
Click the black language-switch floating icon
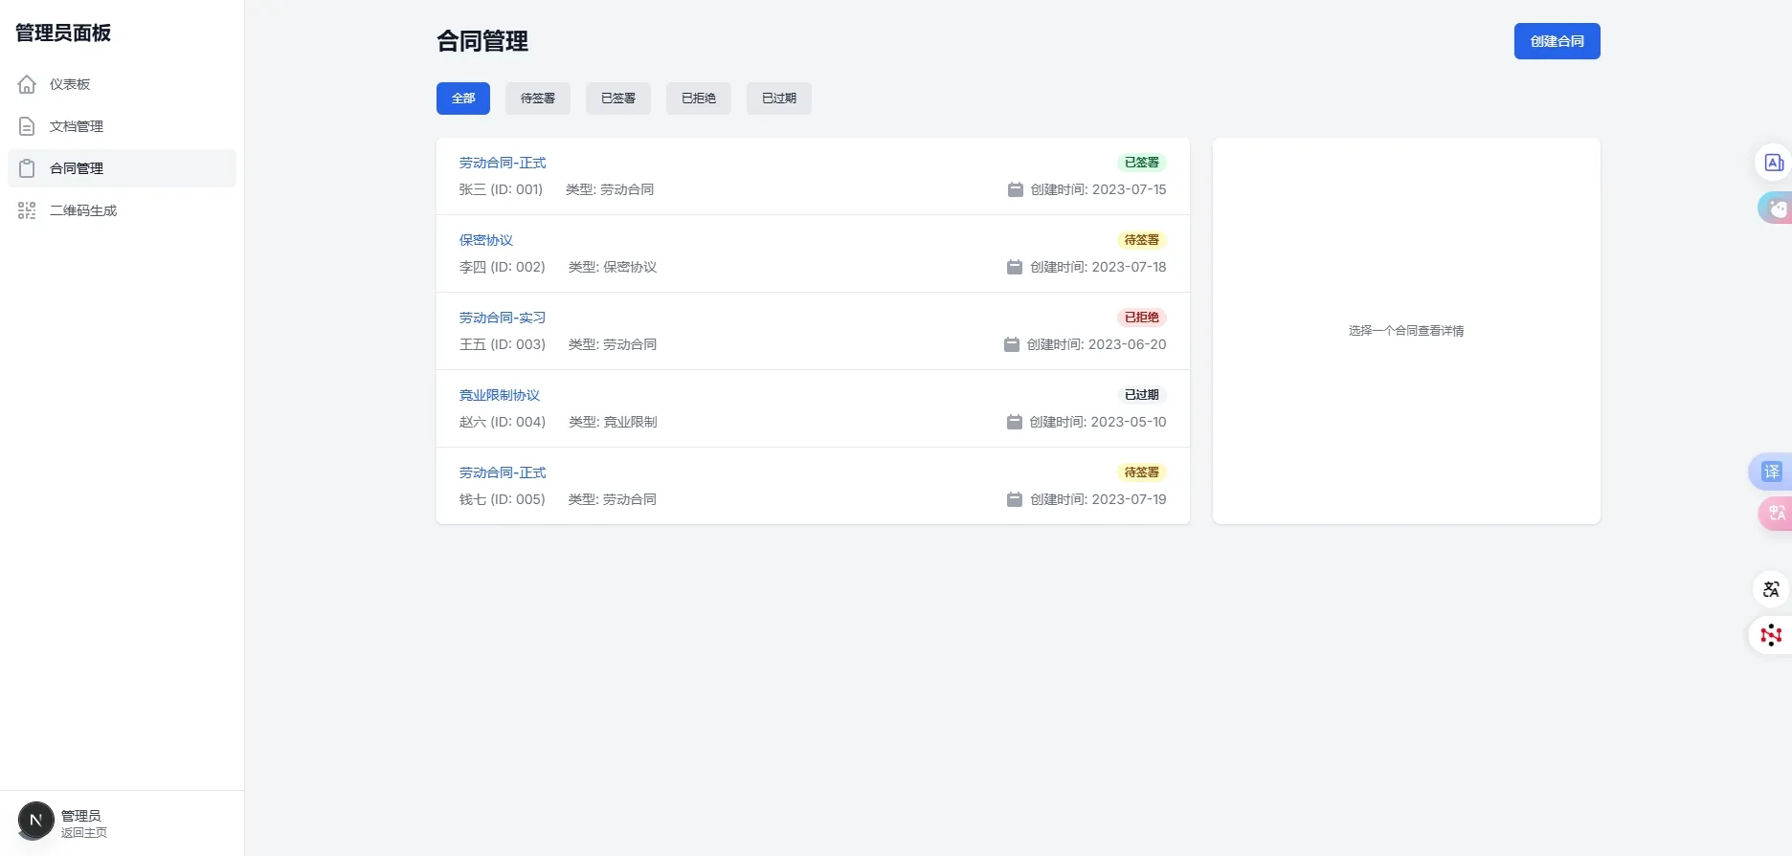(1771, 589)
